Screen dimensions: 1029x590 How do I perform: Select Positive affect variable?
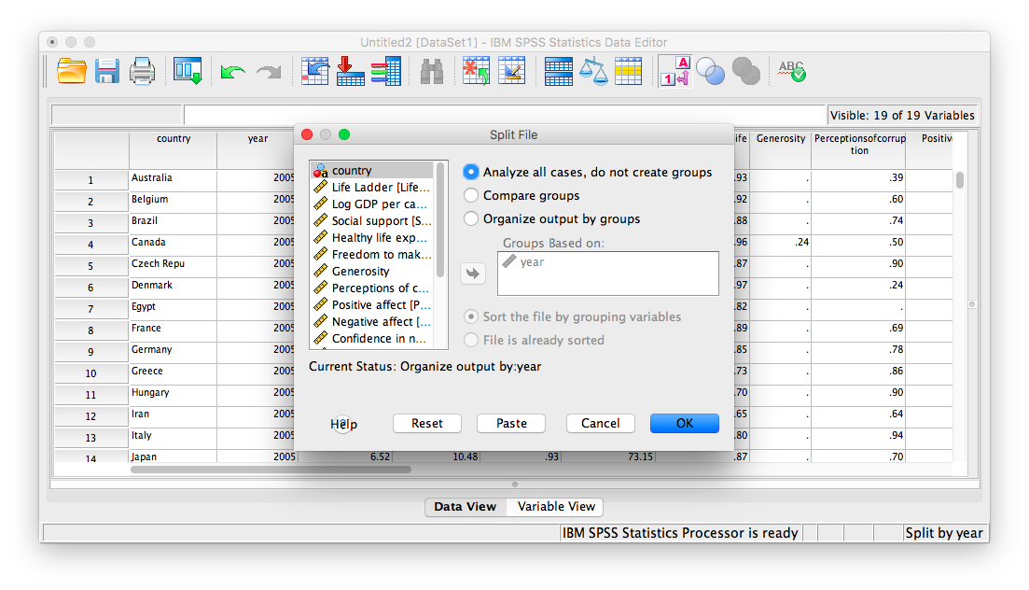point(372,305)
